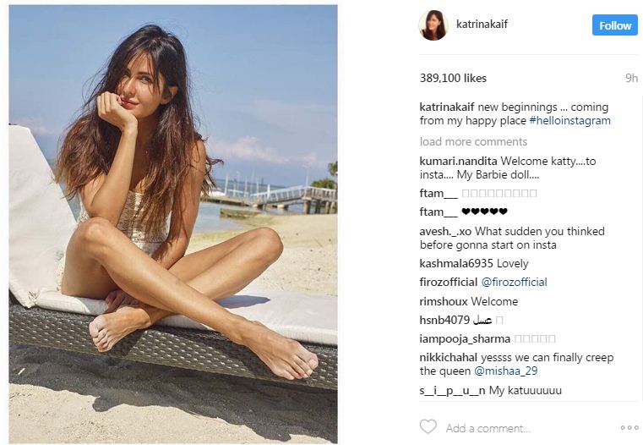
Task: Click the 9h post timestamp
Action: coord(631,78)
